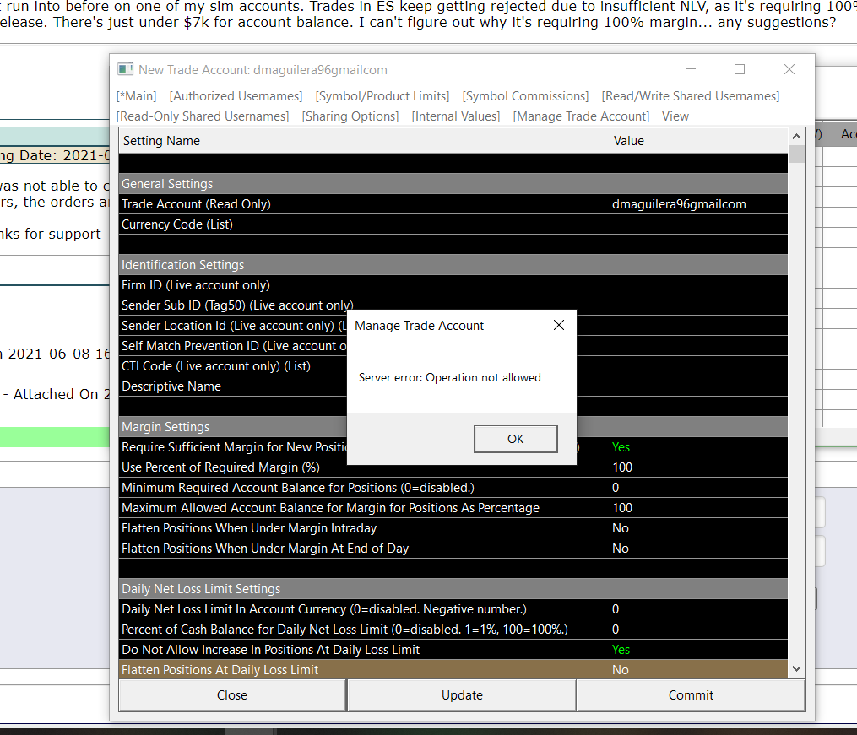Click the Identification Settings section header

(453, 265)
